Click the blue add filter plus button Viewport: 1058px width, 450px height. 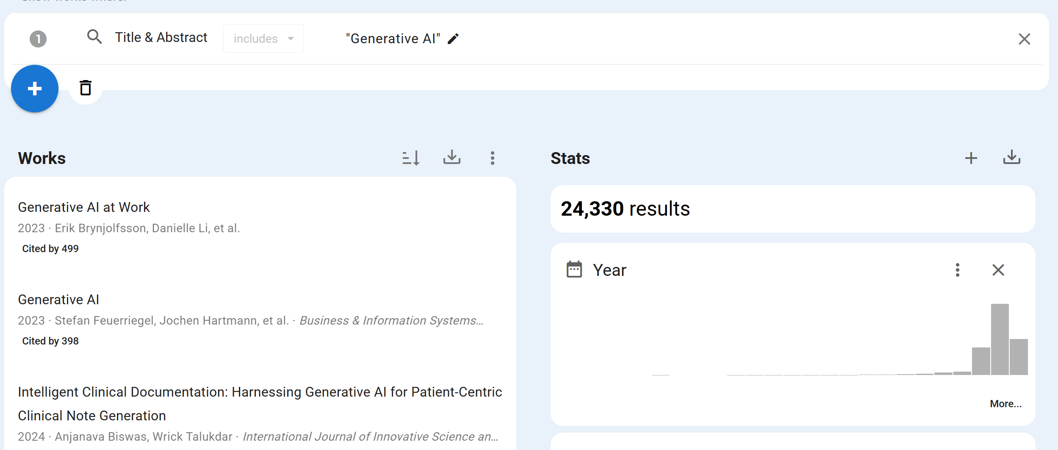click(35, 89)
